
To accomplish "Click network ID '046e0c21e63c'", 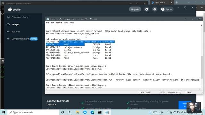I will pyautogui.click(x=53, y=50).
